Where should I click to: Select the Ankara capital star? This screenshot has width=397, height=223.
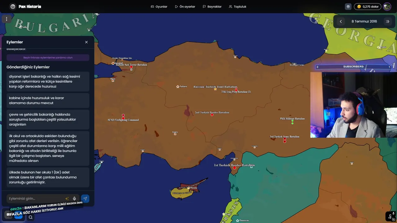click(178, 87)
